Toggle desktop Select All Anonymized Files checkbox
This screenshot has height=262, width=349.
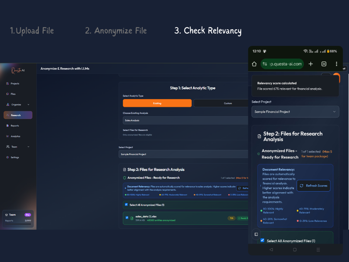127,204
